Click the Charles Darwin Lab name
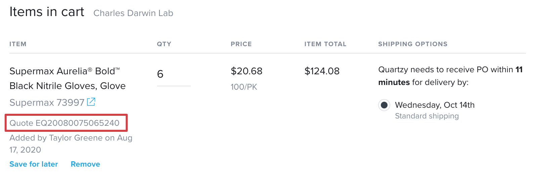Screen dimensions: 538x174 click(x=133, y=13)
